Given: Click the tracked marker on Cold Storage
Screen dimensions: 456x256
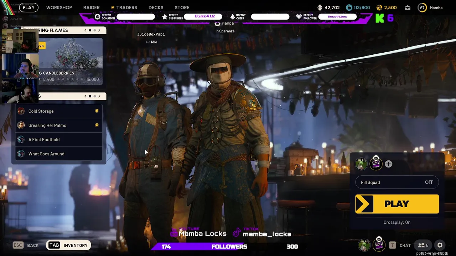Looking at the screenshot, I should (97, 111).
